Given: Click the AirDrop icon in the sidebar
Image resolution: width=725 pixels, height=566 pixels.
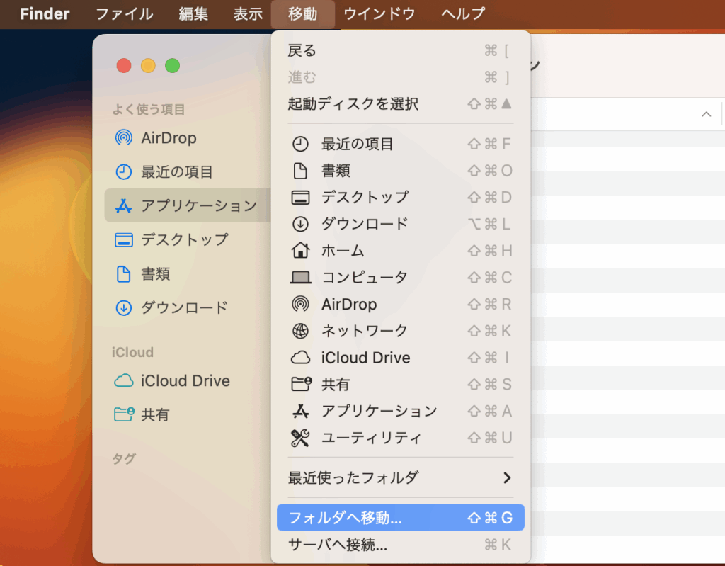Looking at the screenshot, I should (124, 138).
